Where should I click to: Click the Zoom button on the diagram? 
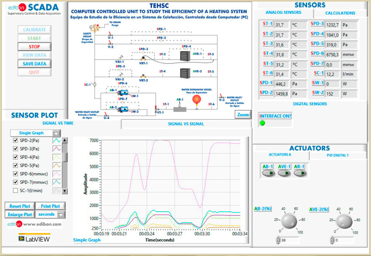click(x=243, y=115)
